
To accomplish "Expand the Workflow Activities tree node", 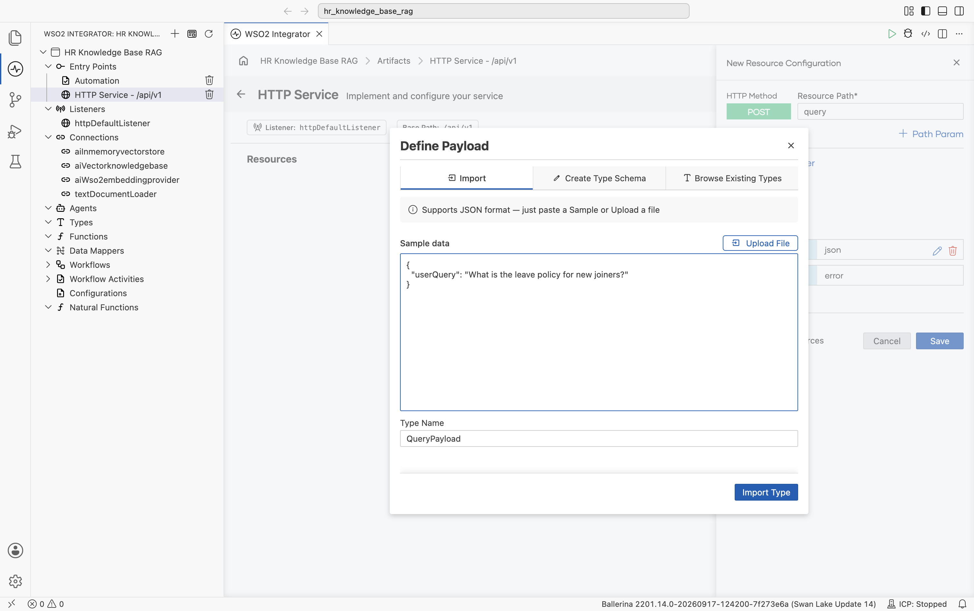I will 48,279.
